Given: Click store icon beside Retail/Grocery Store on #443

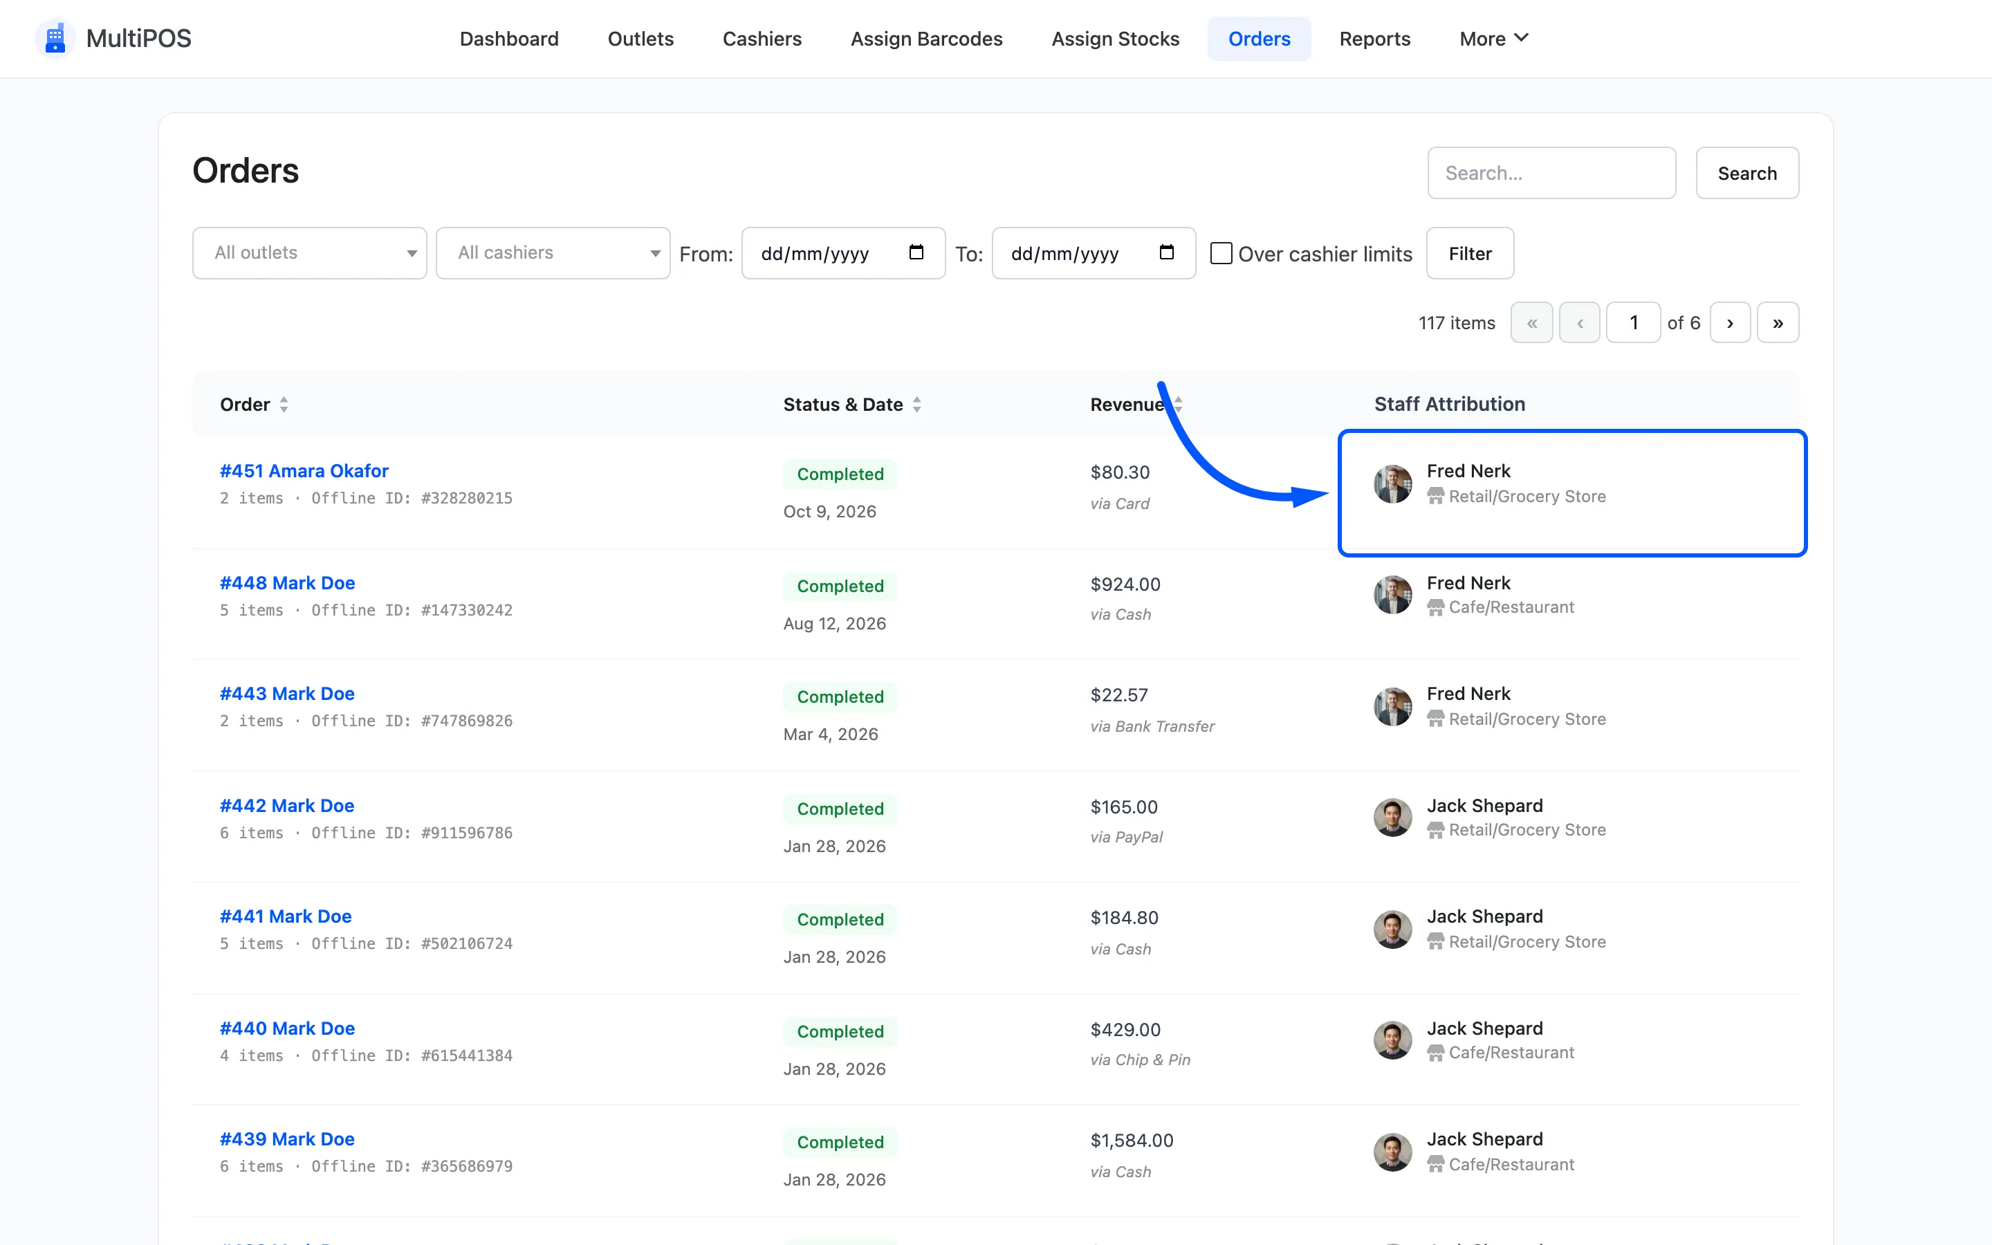Looking at the screenshot, I should [1436, 719].
